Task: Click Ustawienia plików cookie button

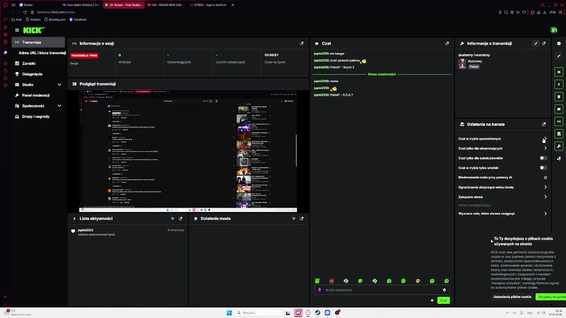Action: point(512,297)
